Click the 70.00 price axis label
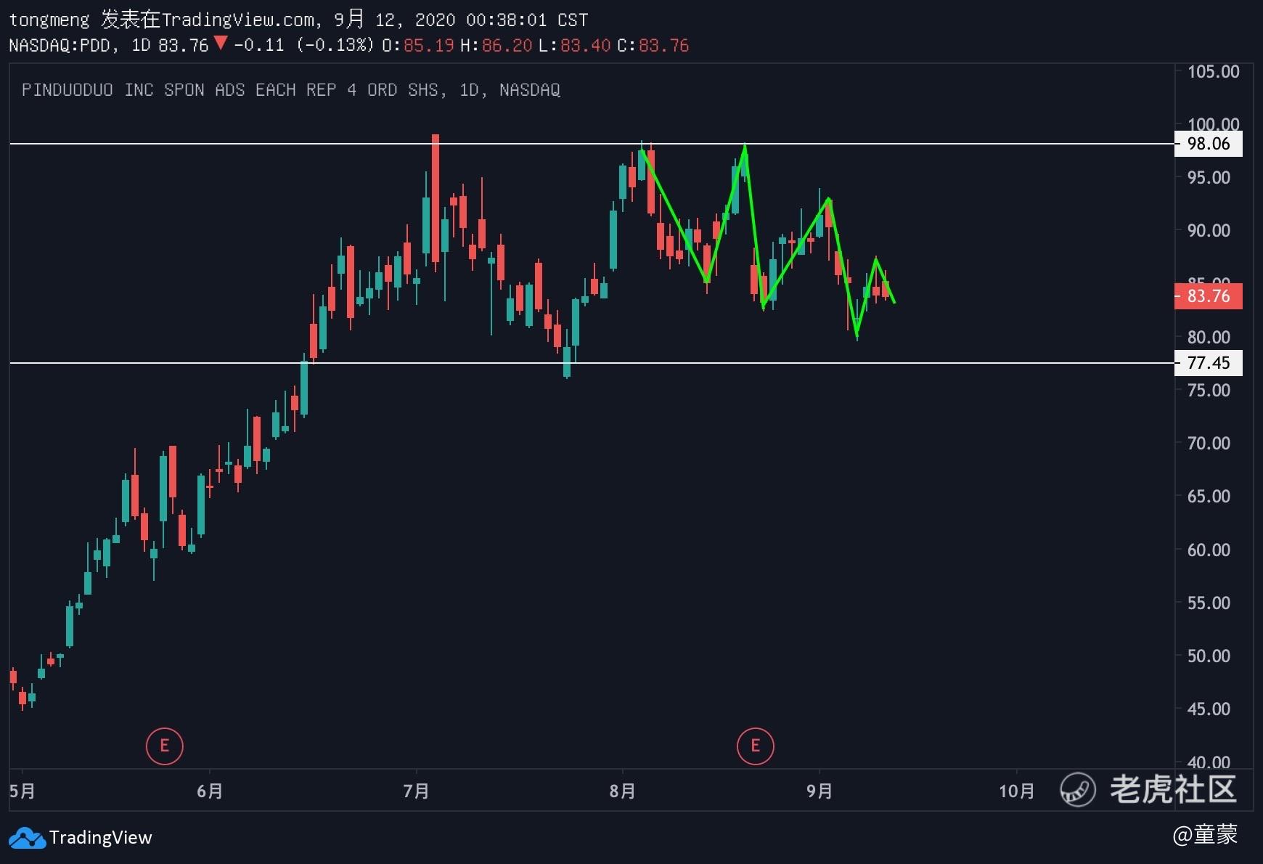Screen dimensions: 1263x864 (x=1209, y=444)
